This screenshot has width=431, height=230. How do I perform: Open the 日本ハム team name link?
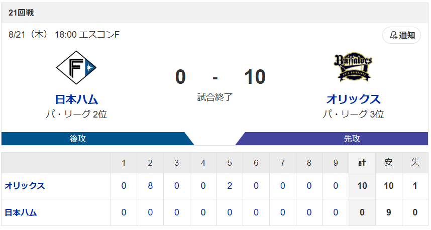(76, 99)
